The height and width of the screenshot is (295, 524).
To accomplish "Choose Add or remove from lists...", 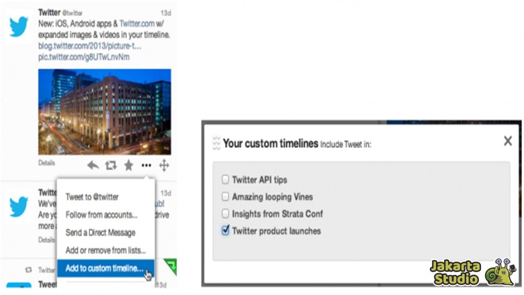I will [105, 250].
